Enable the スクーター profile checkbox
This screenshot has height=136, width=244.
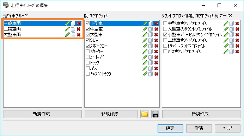87,52
